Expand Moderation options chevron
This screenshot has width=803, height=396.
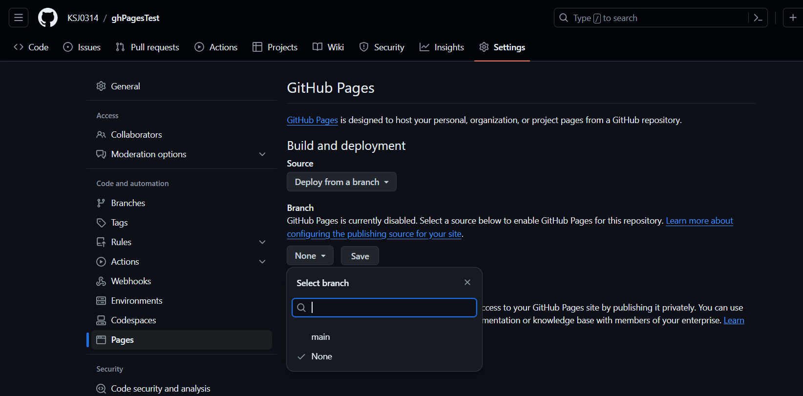(262, 154)
